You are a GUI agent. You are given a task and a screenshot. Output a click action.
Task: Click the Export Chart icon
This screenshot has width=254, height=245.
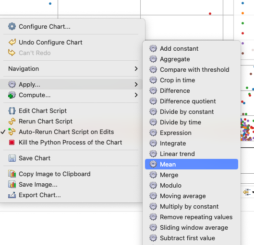[x=12, y=195]
